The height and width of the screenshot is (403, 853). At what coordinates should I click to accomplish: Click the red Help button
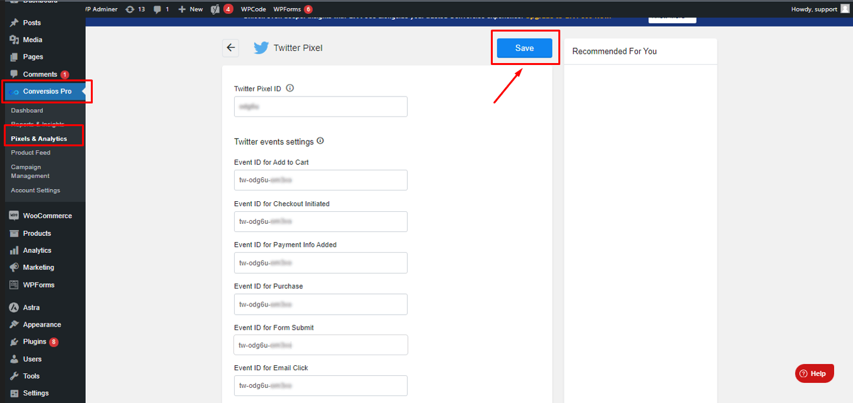[815, 373]
